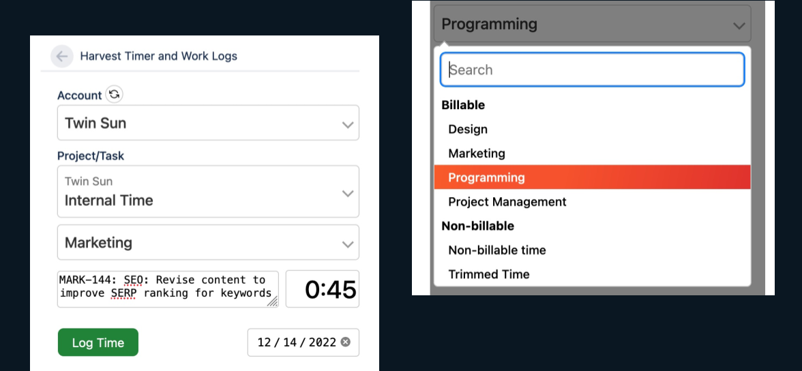Choose Marketing in the Billable list
The image size is (802, 371).
pos(477,153)
